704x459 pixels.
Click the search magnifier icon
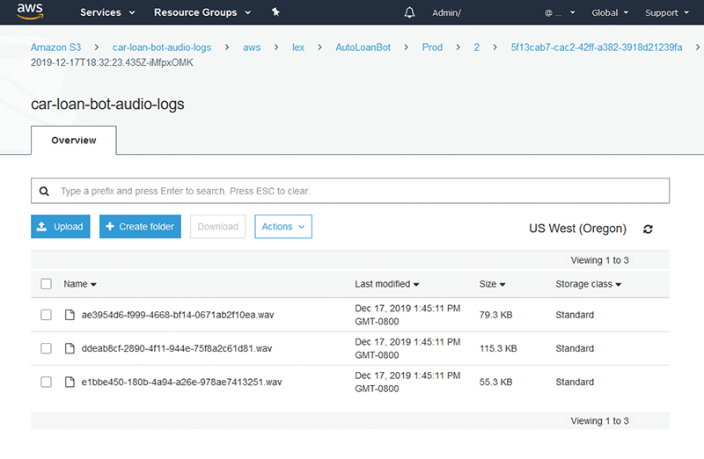pos(44,191)
